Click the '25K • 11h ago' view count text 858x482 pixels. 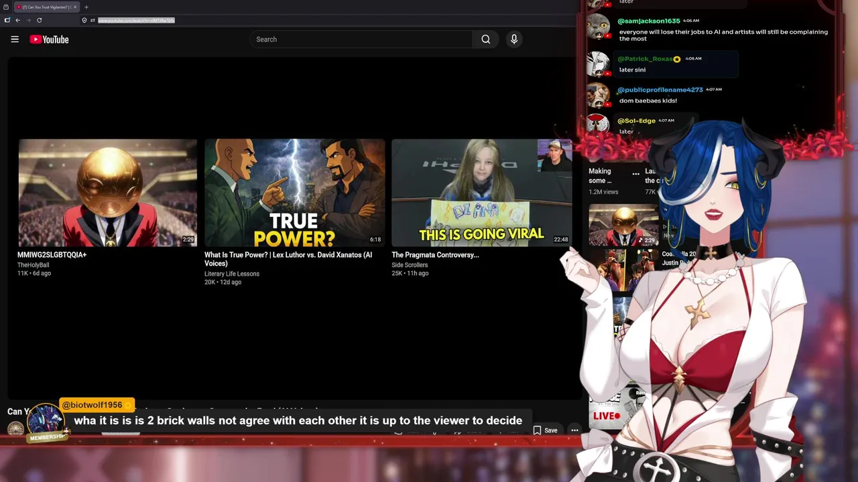point(410,274)
